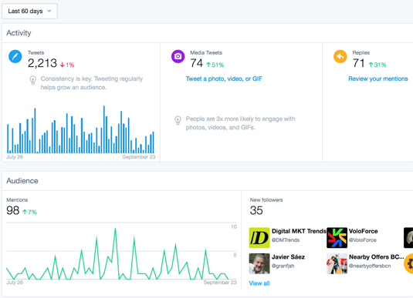Viewport: 413px width, 298px height.
Task: Open the Review your mentions link
Action: click(378, 79)
